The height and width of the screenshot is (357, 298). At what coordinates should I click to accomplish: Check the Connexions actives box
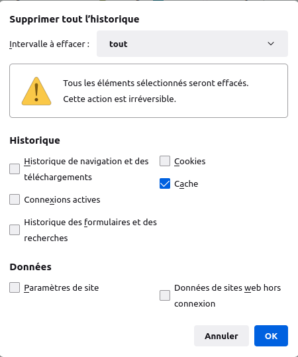(15, 199)
